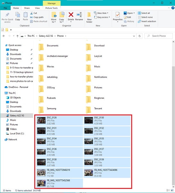Viewport: 175px width, 193px height.
Task: Select Galaxy A22 5G in navigation pane
Action: tap(17, 115)
